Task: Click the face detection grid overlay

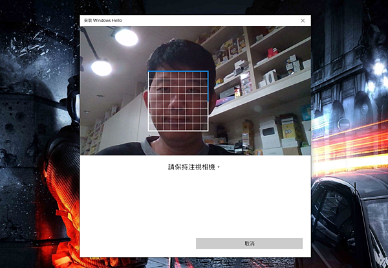Action: [x=178, y=101]
